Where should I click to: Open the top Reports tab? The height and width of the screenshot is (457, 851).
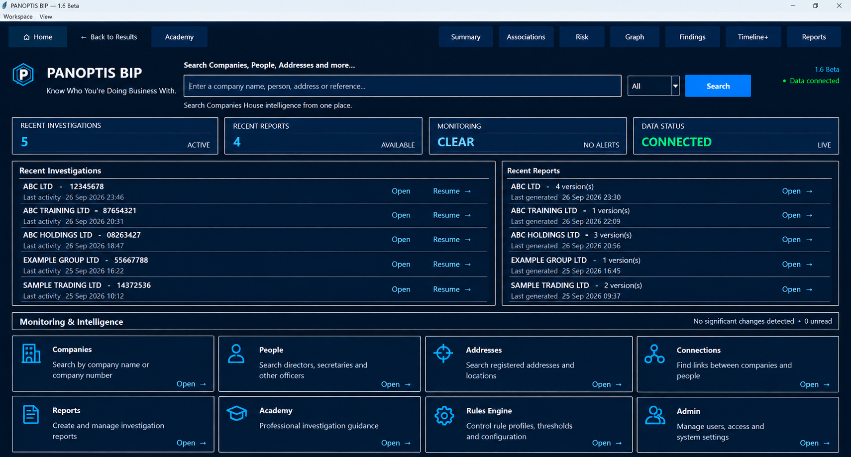coord(814,37)
